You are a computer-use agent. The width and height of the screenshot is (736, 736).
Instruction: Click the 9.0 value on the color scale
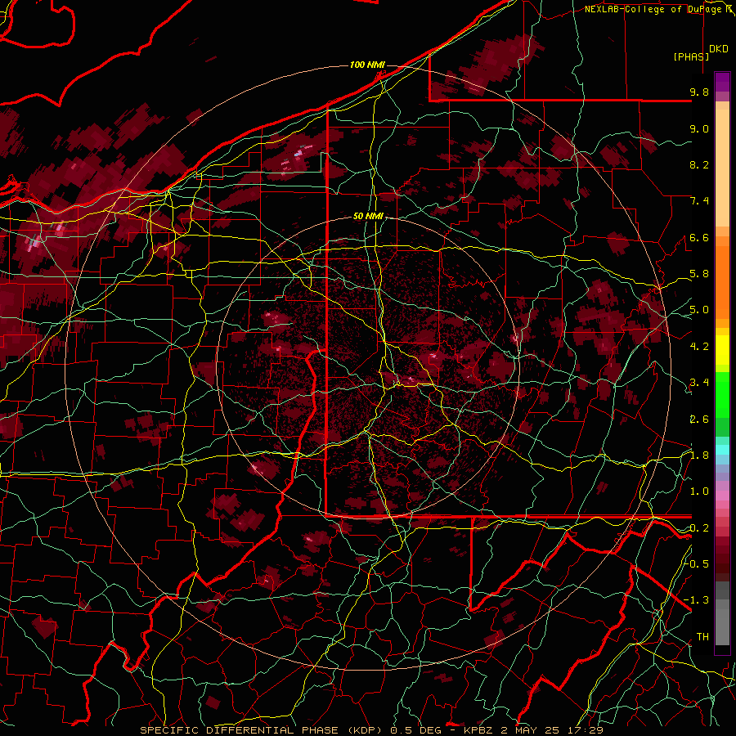click(699, 128)
